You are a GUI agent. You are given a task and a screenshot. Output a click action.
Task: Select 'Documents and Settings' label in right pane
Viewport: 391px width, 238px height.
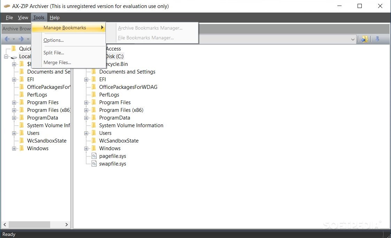(127, 72)
